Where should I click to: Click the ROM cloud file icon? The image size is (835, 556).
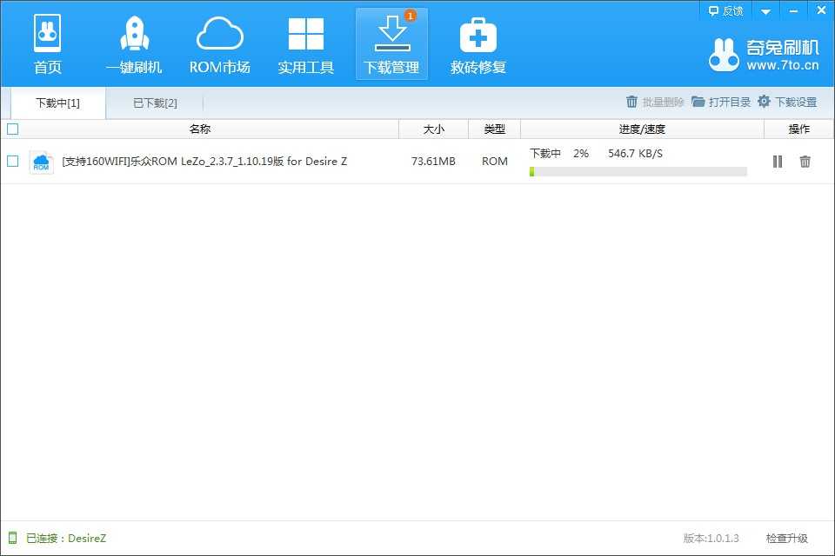(x=41, y=162)
